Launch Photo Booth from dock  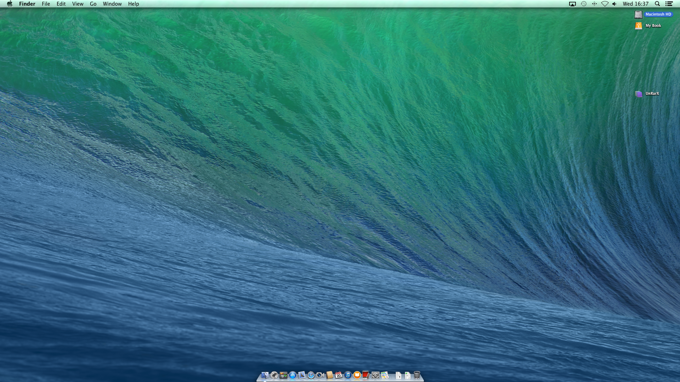point(366,375)
